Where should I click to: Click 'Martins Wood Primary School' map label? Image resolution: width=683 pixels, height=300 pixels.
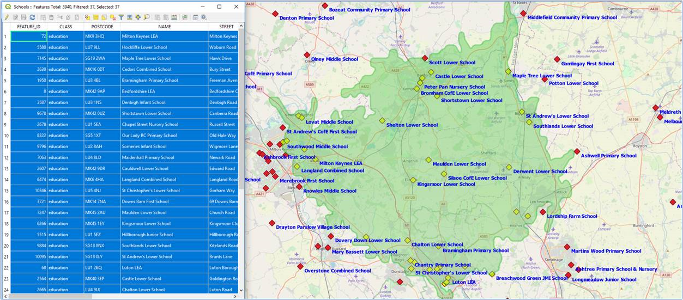pyautogui.click(x=606, y=251)
